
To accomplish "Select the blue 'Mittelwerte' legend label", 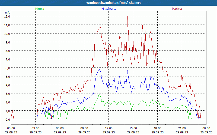I will (x=109, y=9).
